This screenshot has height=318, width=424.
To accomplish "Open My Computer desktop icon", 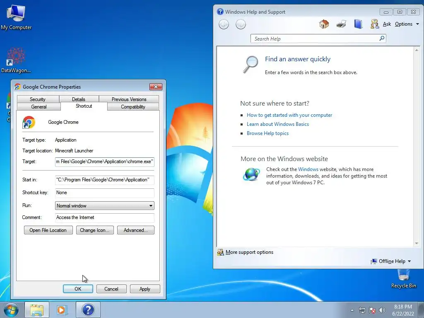I will (16, 17).
